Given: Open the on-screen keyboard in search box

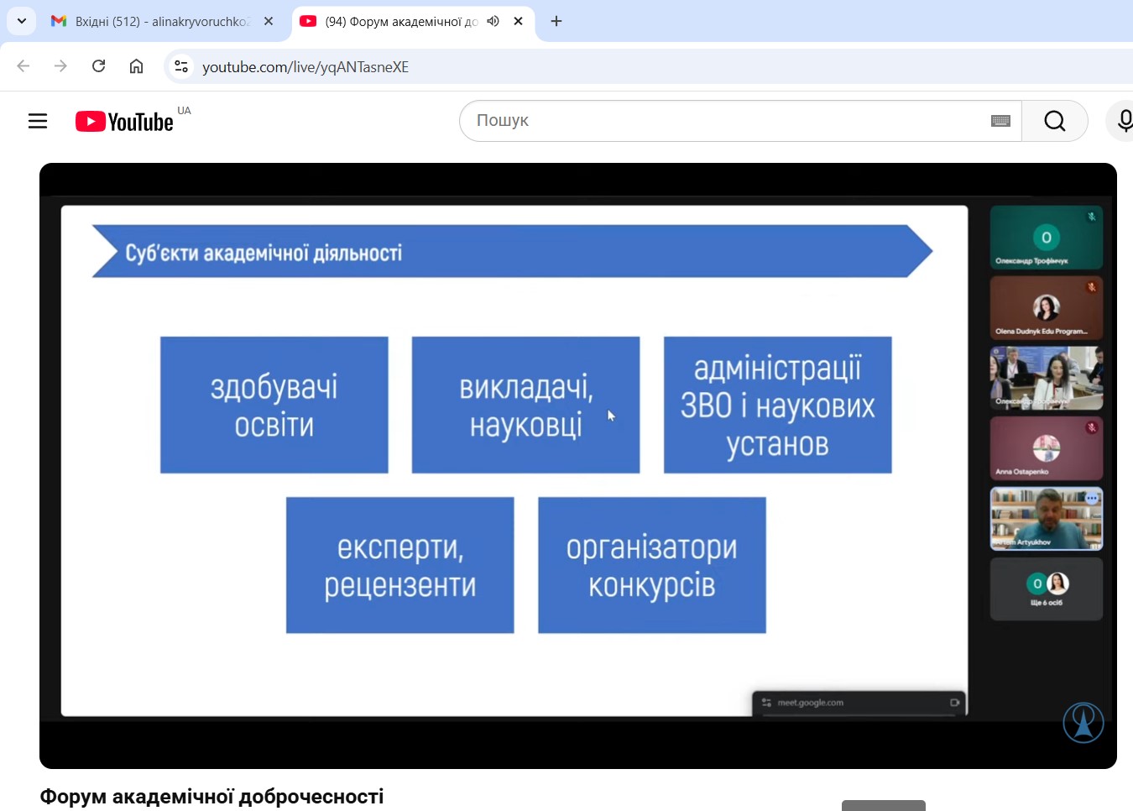Looking at the screenshot, I should point(1000,121).
